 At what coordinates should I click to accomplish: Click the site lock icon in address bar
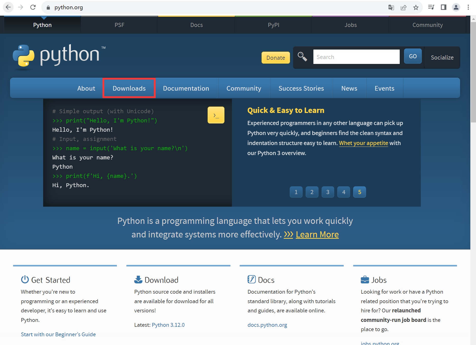(48, 7)
